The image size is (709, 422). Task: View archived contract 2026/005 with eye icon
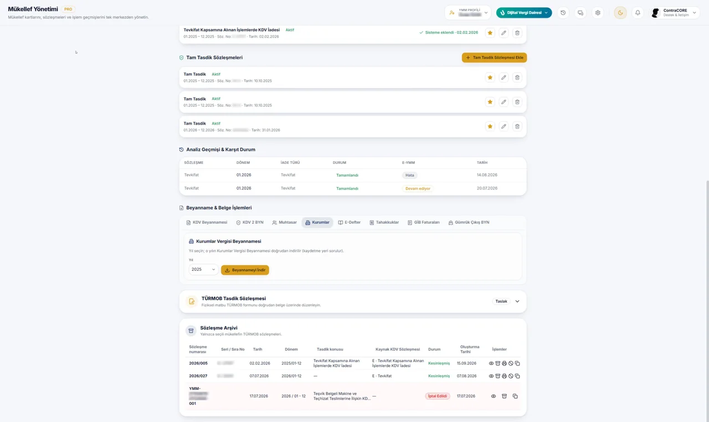click(x=491, y=363)
